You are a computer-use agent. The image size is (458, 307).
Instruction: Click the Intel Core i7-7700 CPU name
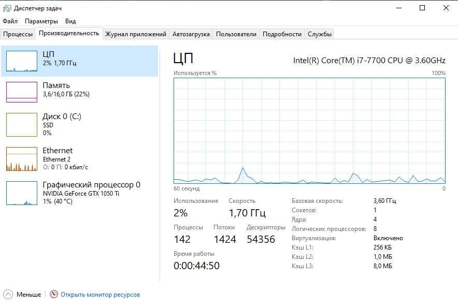coord(369,61)
